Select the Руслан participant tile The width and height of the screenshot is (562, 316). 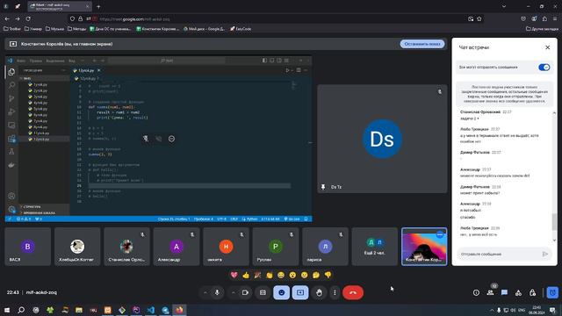275,247
